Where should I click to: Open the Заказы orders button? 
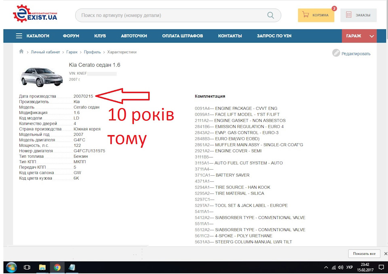click(x=358, y=15)
